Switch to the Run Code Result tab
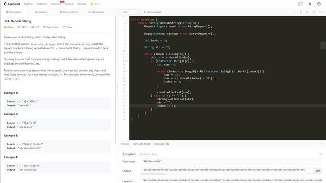326x183 pixels. (142, 144)
